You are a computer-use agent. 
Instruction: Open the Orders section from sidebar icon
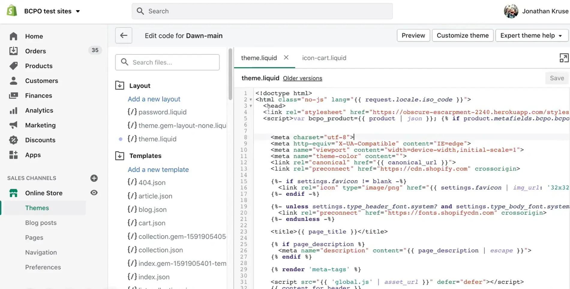[13, 51]
